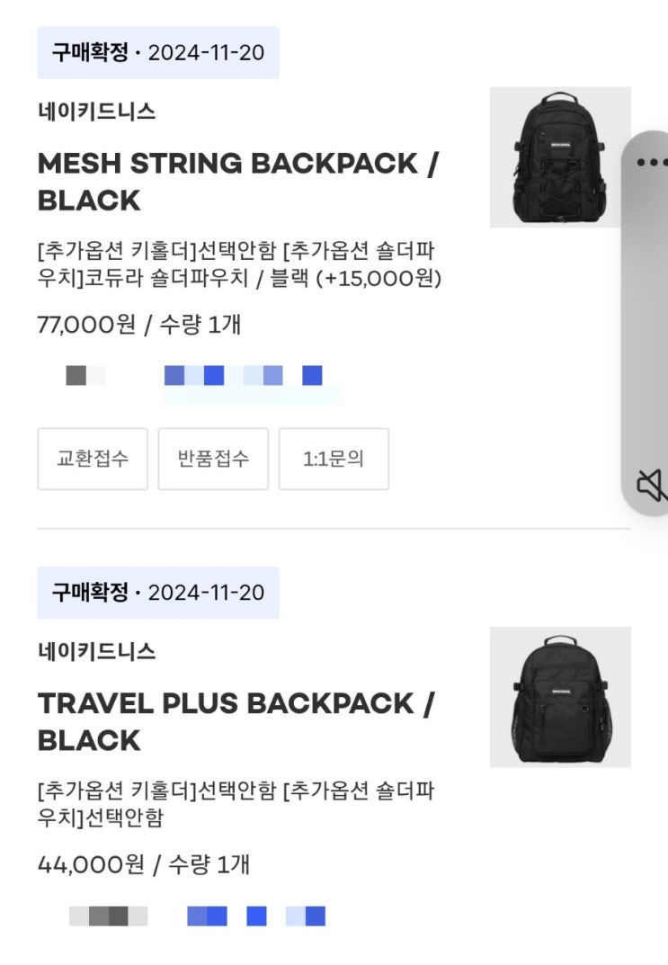Open the Mesh String Backpack product thumbnail
Viewport: 668px width, 965px height.
[x=560, y=157]
